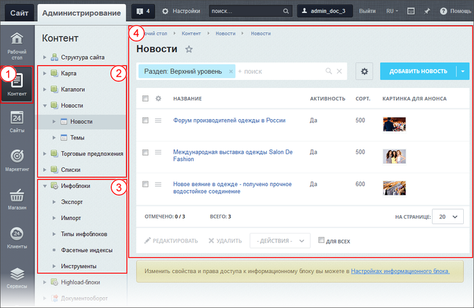Screen dimensions: 474x308
Task: Open the Клиенты sidebar section
Action: 17,238
